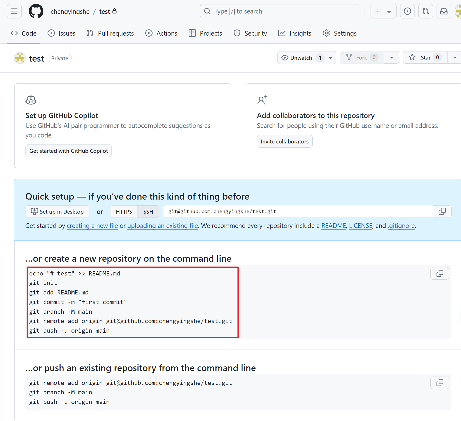Open the LICENSE link
This screenshot has height=421, width=461.
[361, 226]
